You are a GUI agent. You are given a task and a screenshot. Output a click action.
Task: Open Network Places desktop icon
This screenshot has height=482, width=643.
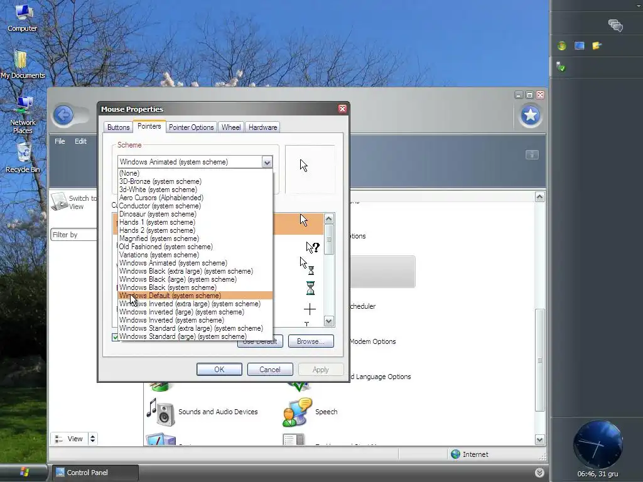[x=23, y=115]
